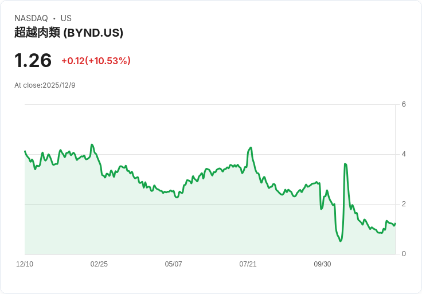
Task: Select the 02/25 date on the axis
Action: [99, 264]
